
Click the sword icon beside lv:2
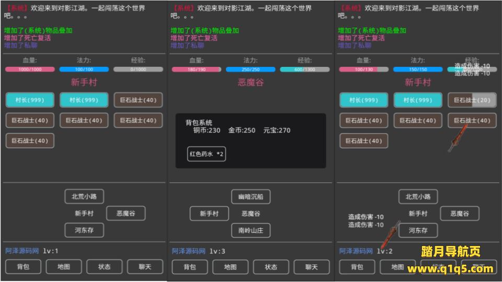[391, 236]
